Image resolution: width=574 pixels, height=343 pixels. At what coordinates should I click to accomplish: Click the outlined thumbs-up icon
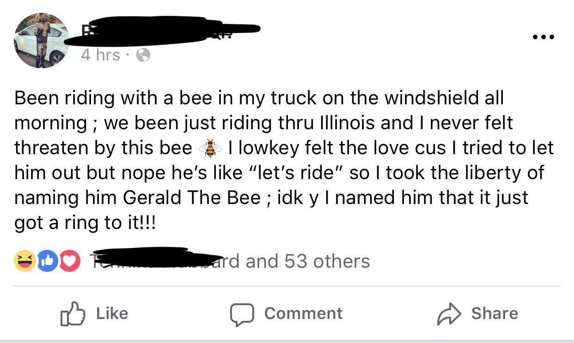click(73, 314)
